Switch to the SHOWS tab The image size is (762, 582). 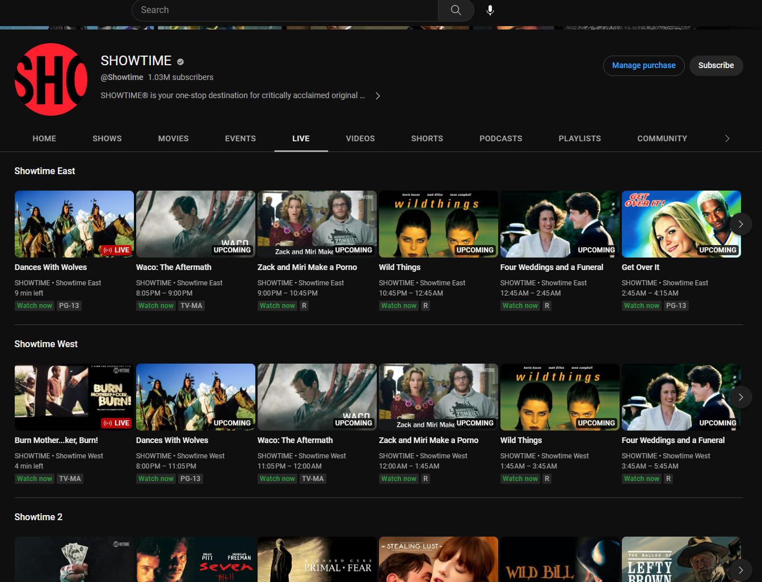107,138
